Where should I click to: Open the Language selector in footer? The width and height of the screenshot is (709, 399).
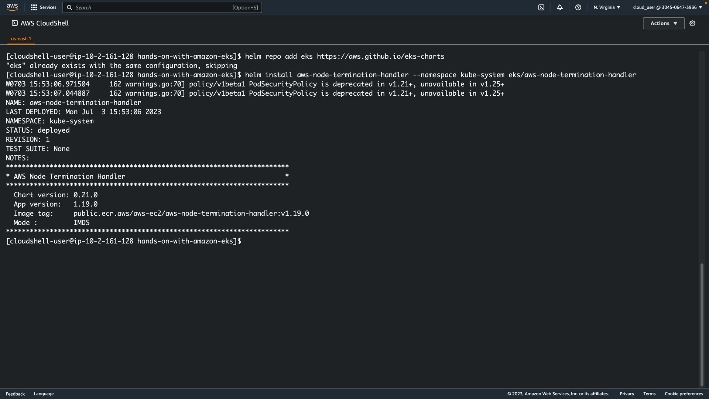(x=44, y=394)
